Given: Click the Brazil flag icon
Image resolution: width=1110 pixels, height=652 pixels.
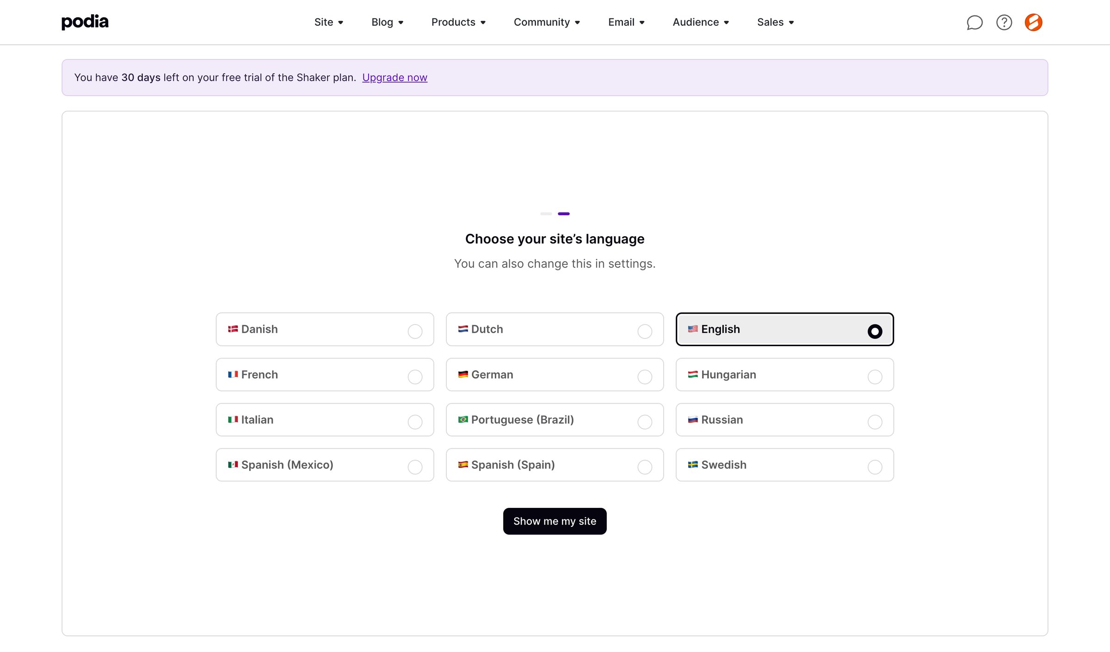Looking at the screenshot, I should pyautogui.click(x=463, y=420).
